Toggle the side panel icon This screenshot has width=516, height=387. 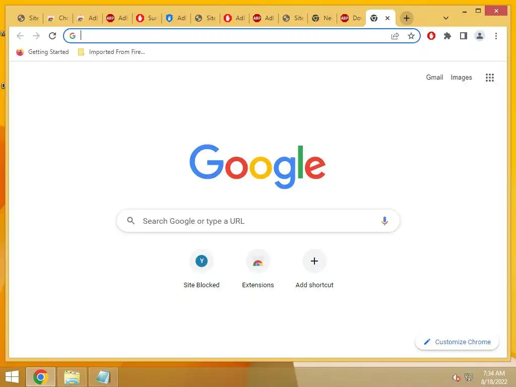[464, 36]
